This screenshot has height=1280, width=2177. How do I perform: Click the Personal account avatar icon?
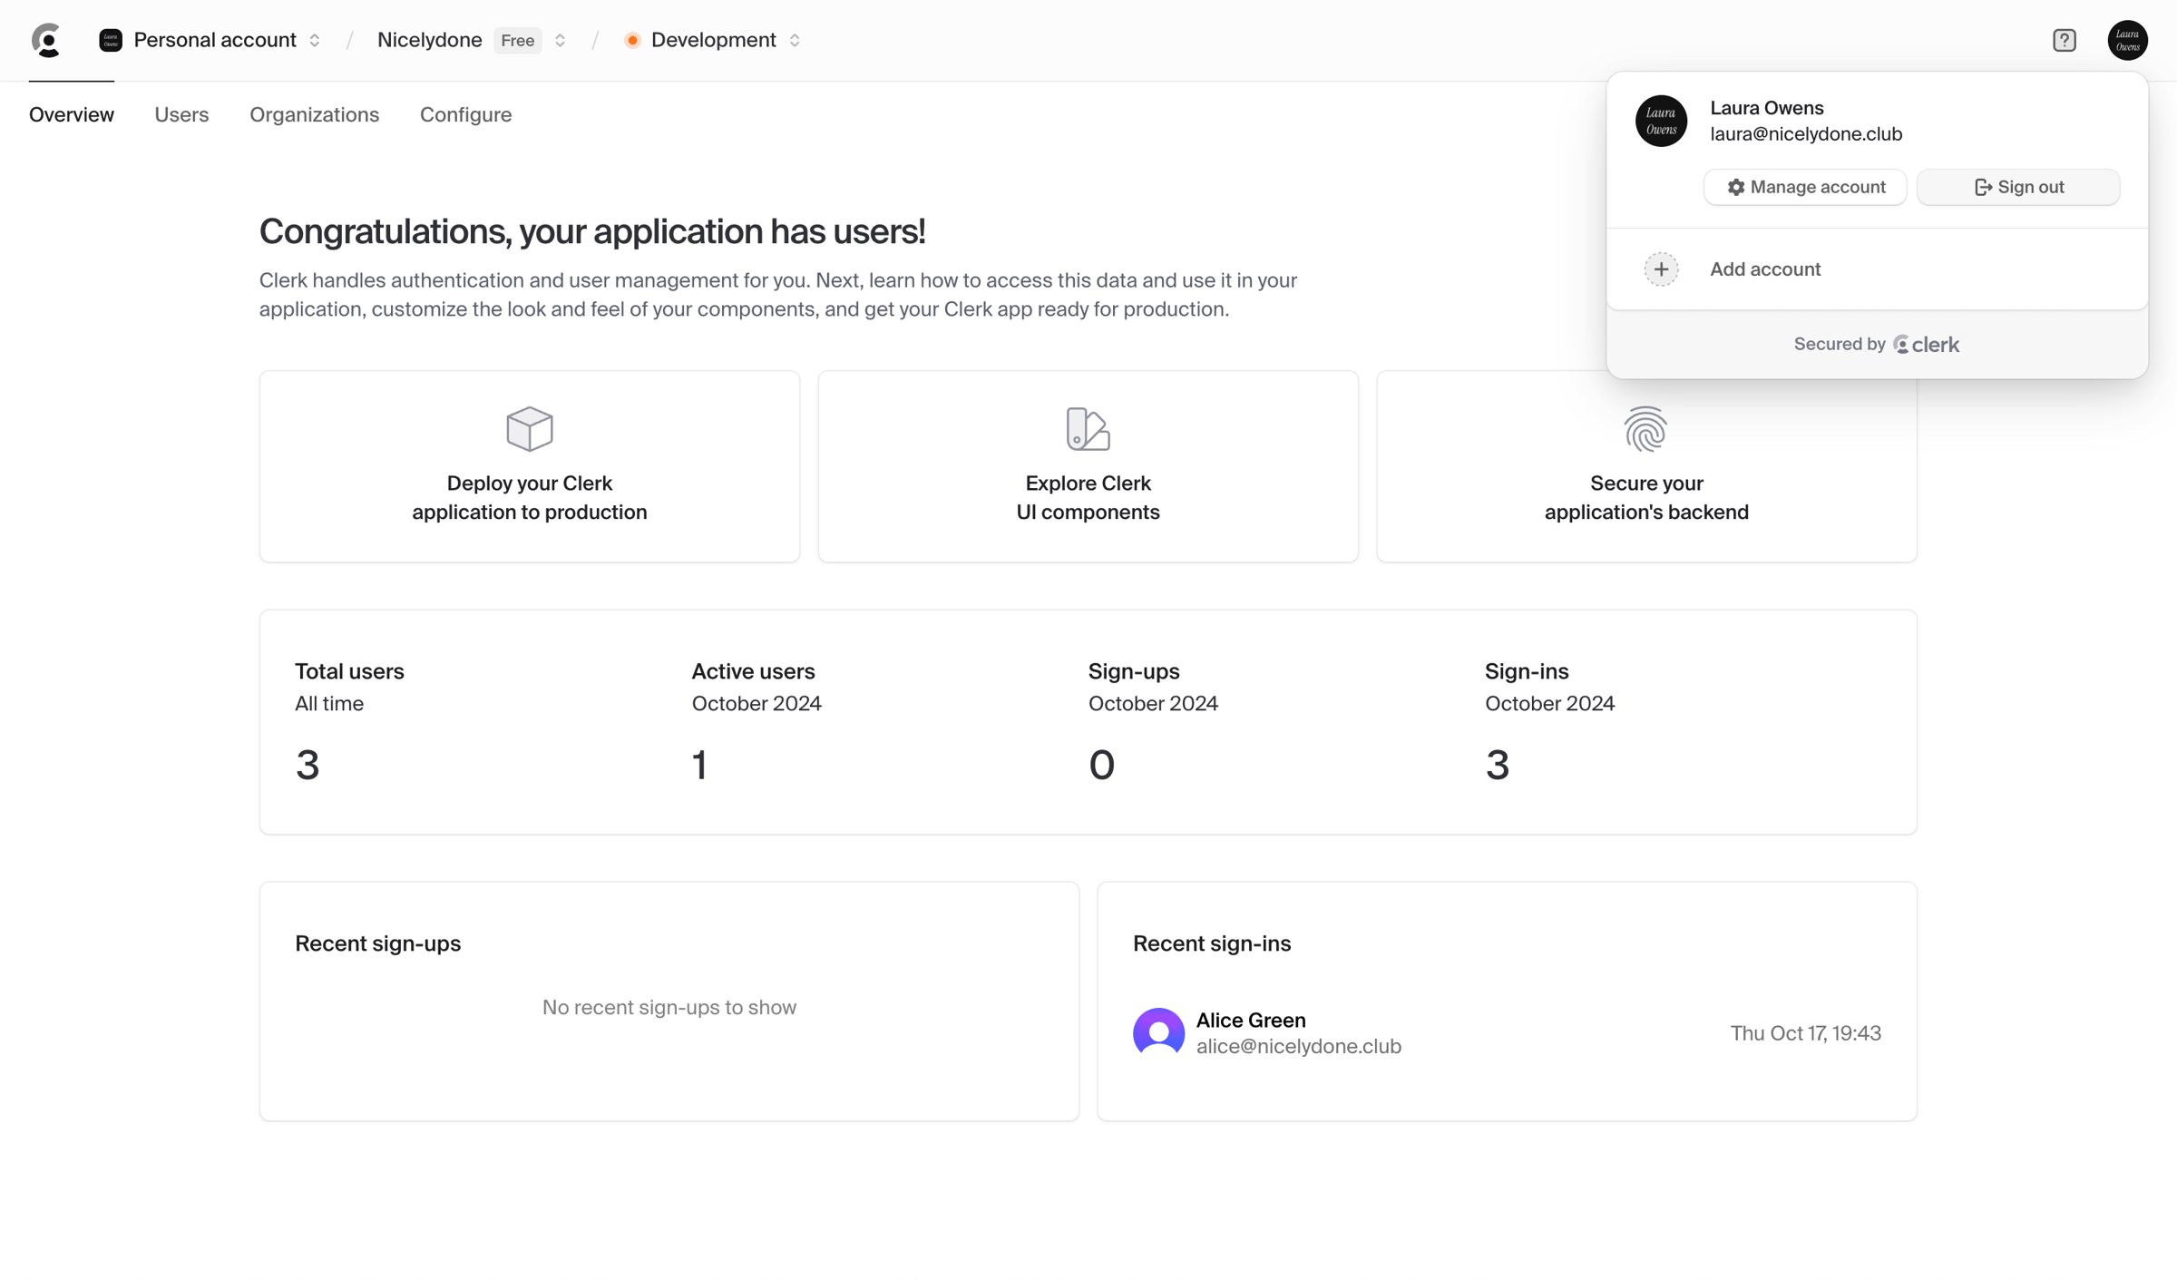tap(111, 41)
